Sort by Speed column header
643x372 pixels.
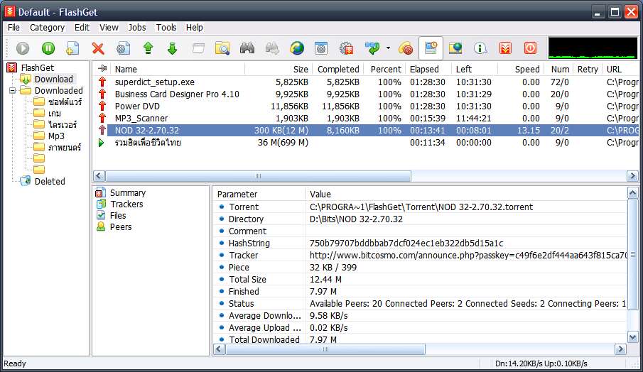pyautogui.click(x=522, y=70)
